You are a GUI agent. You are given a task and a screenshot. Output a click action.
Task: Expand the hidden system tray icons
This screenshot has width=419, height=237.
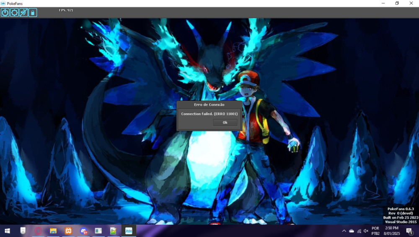(x=344, y=231)
